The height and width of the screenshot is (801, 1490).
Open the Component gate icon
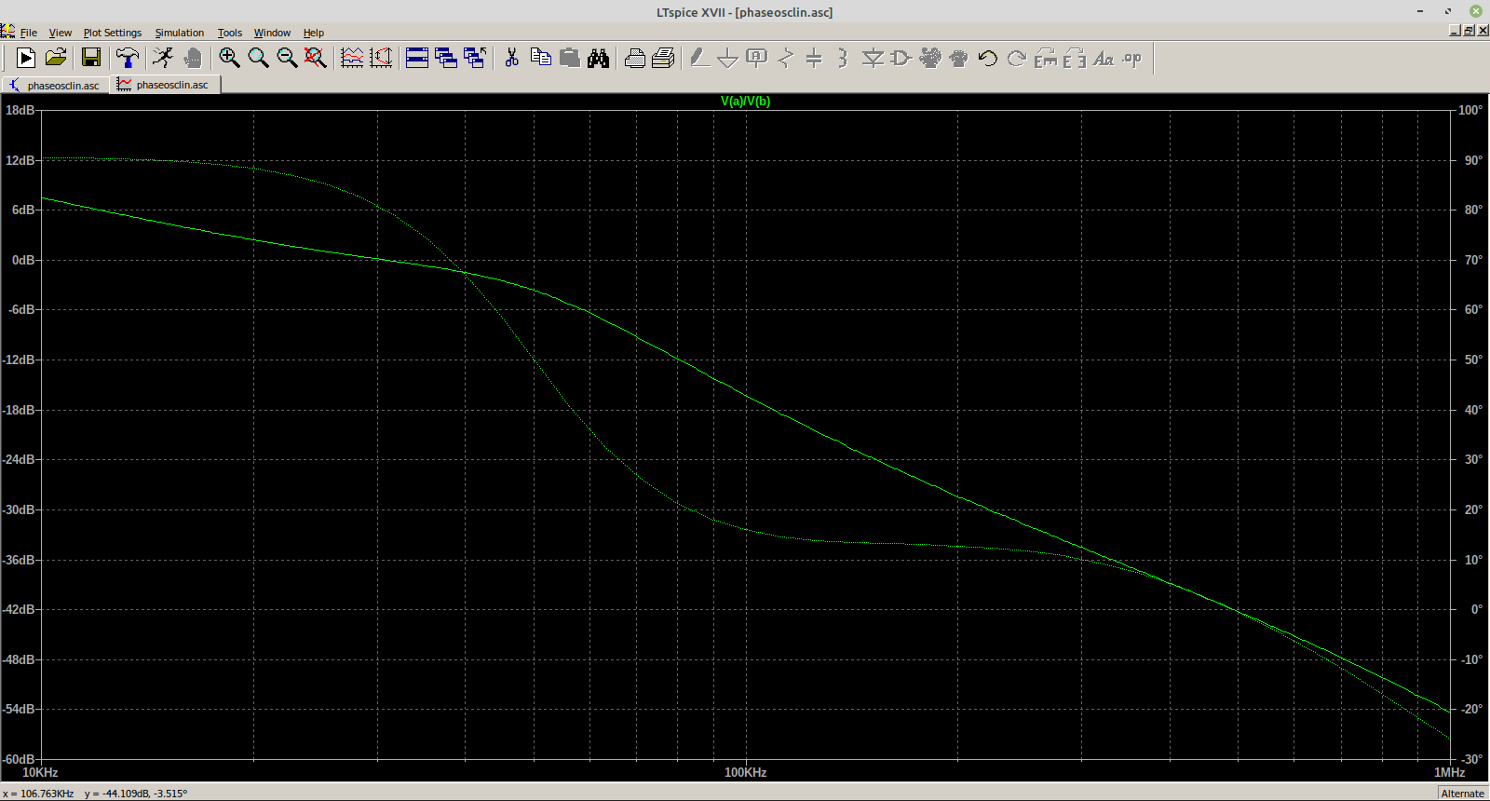(901, 58)
